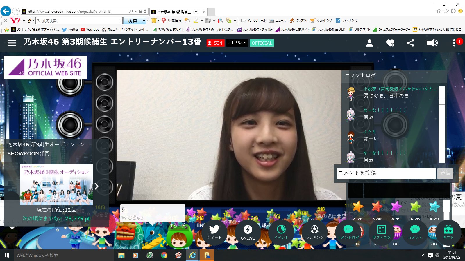Click the share icon in the top bar
Image resolution: width=465 pixels, height=261 pixels.
411,43
